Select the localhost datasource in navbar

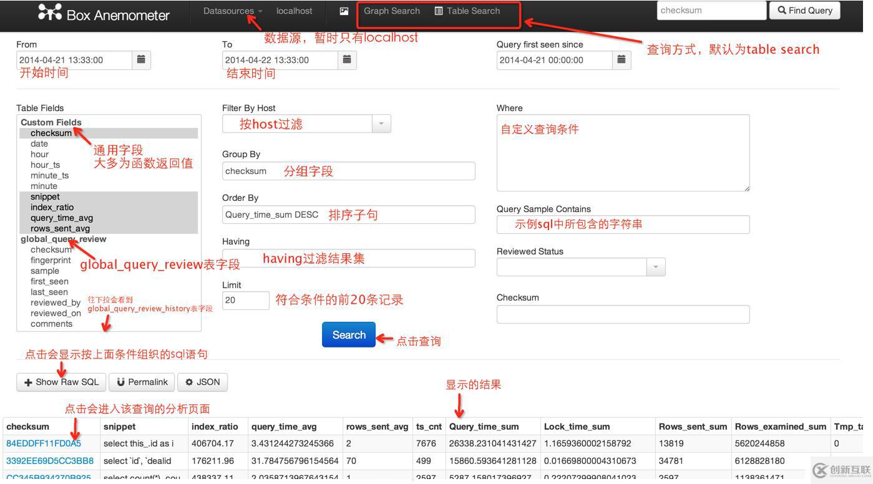(295, 11)
